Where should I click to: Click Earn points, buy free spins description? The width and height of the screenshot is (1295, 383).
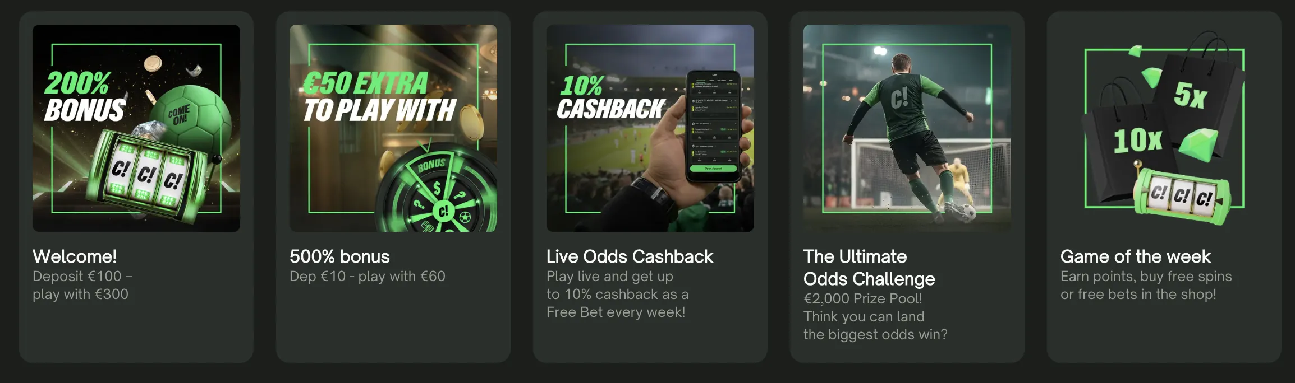pyautogui.click(x=1146, y=285)
